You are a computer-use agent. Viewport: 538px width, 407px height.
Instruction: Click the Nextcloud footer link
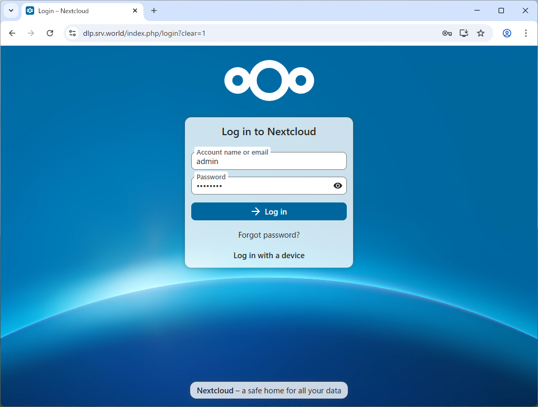(215, 391)
